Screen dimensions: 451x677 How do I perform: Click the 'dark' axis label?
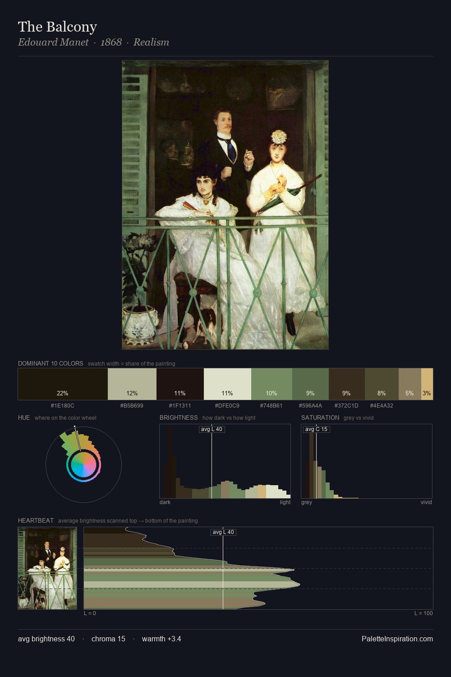(x=165, y=502)
